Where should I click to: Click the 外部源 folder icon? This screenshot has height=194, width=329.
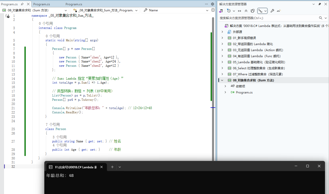229,32
